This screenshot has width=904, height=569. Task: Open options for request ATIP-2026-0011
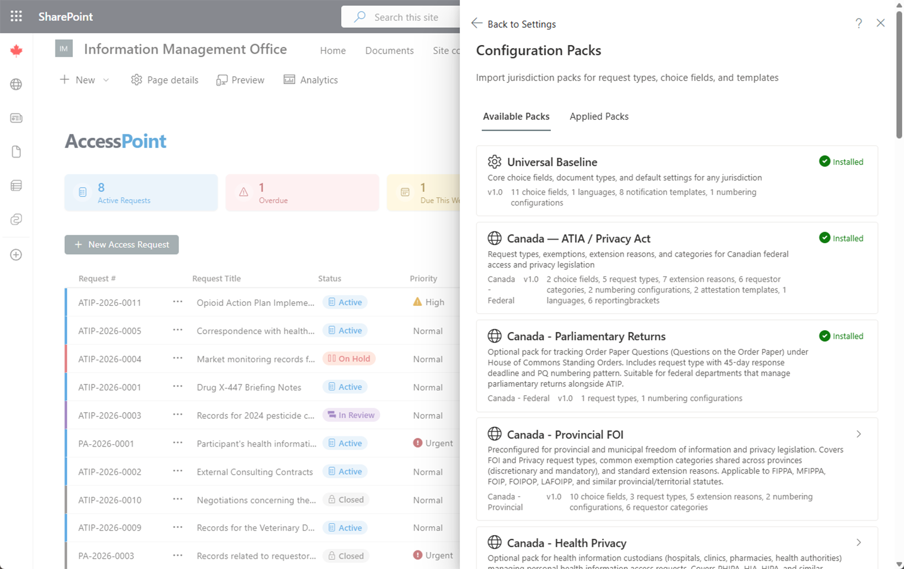pyautogui.click(x=177, y=302)
